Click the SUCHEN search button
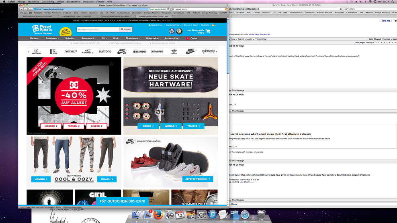This screenshot has width=397, height=223. pyautogui.click(x=126, y=29)
